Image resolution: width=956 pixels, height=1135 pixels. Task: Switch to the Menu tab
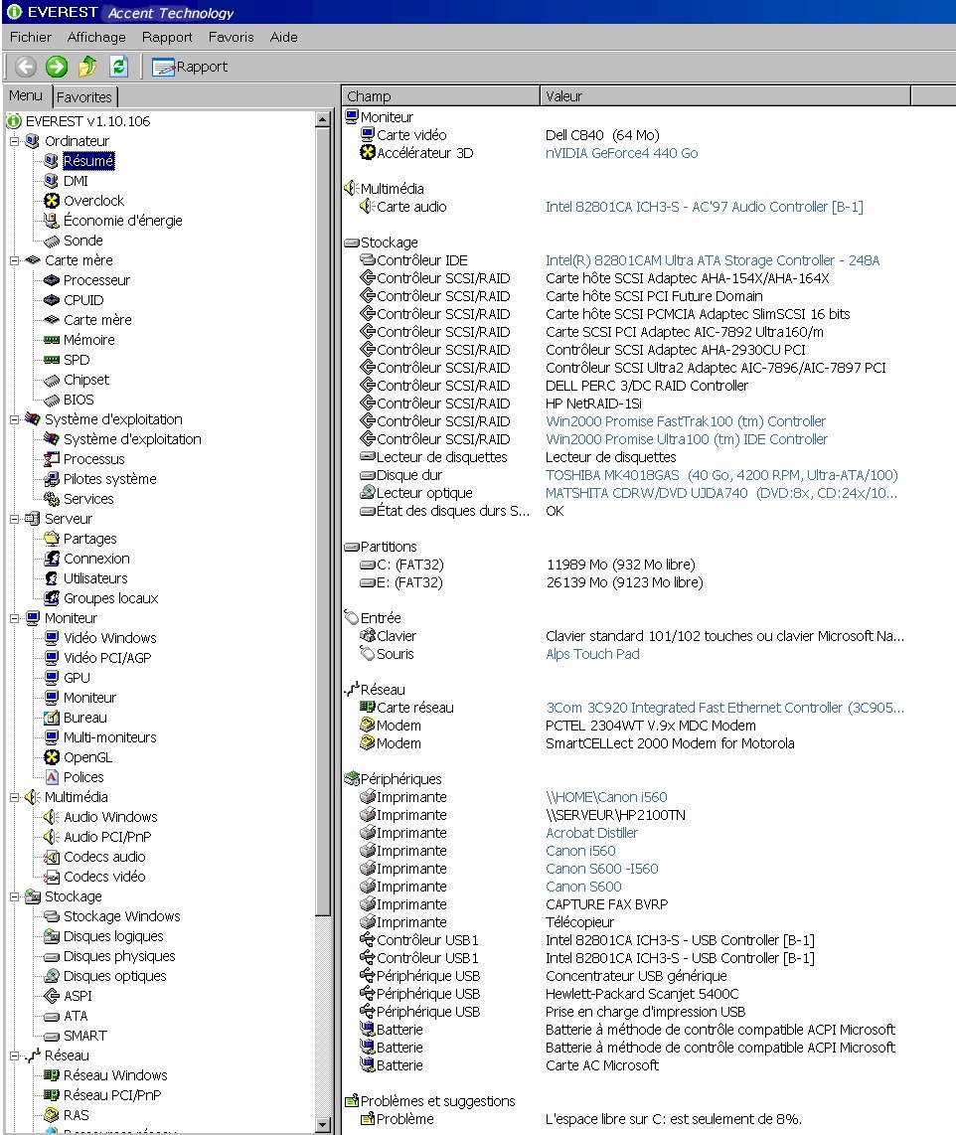[x=26, y=95]
